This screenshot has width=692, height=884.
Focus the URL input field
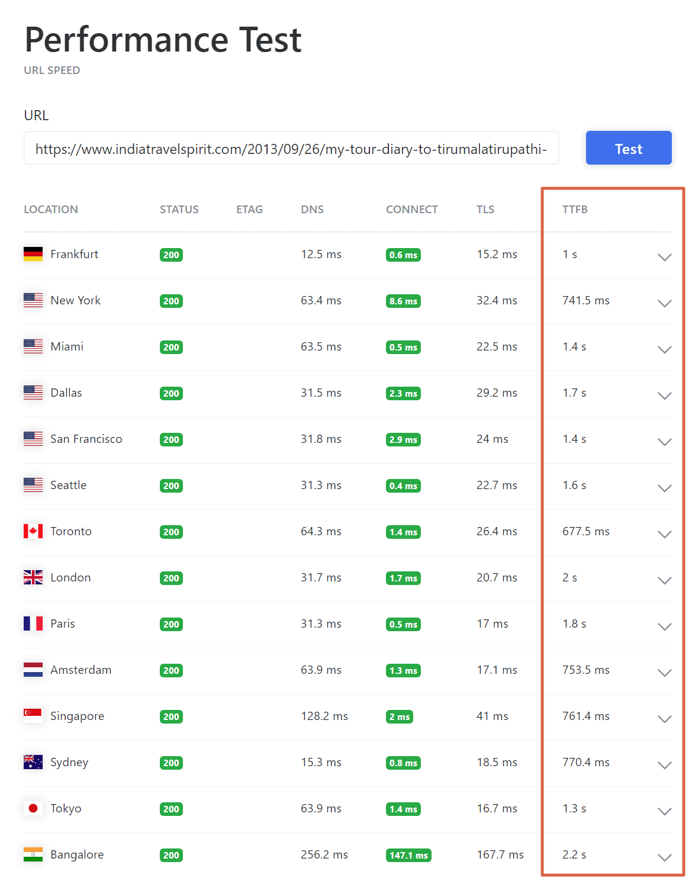click(291, 148)
